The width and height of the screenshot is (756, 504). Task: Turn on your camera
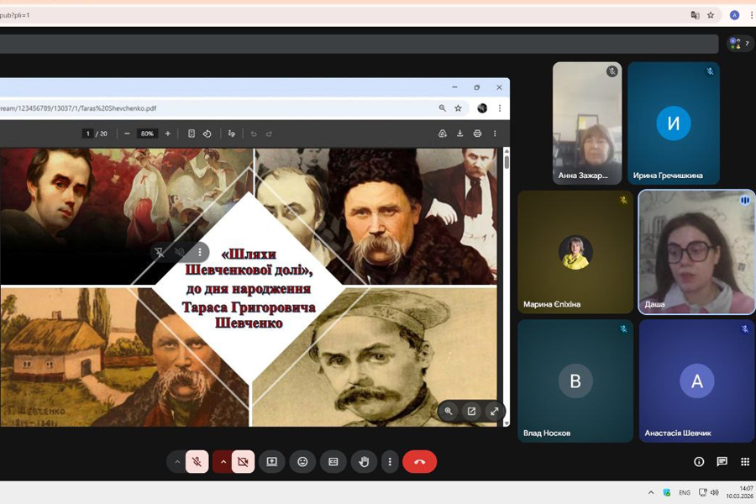coord(243,462)
